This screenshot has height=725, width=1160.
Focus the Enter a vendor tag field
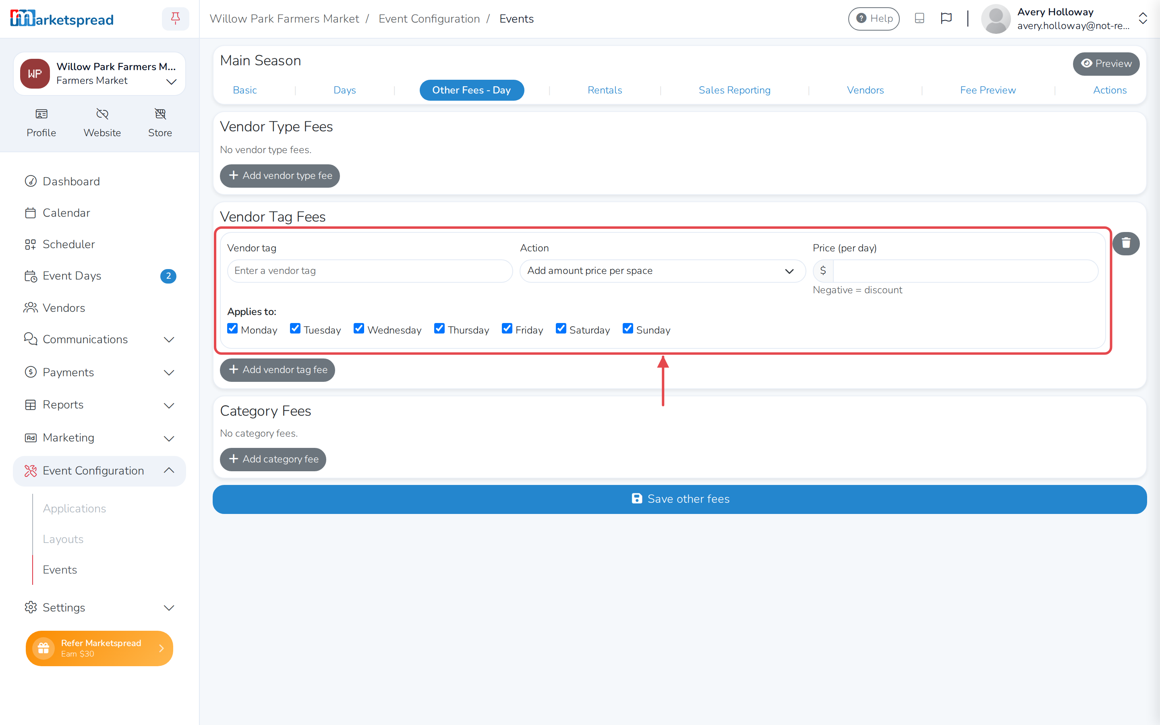click(370, 271)
